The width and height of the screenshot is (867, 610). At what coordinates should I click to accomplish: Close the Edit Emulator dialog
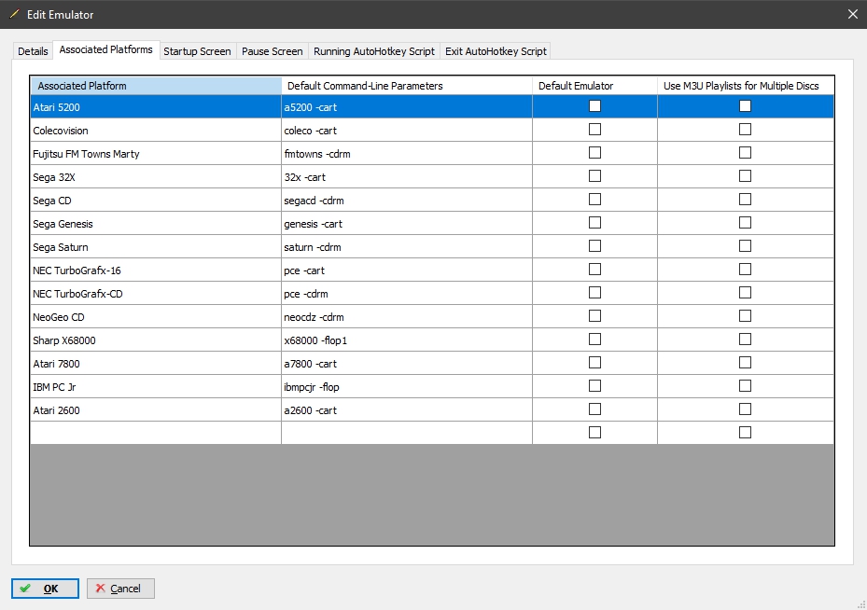pos(853,14)
